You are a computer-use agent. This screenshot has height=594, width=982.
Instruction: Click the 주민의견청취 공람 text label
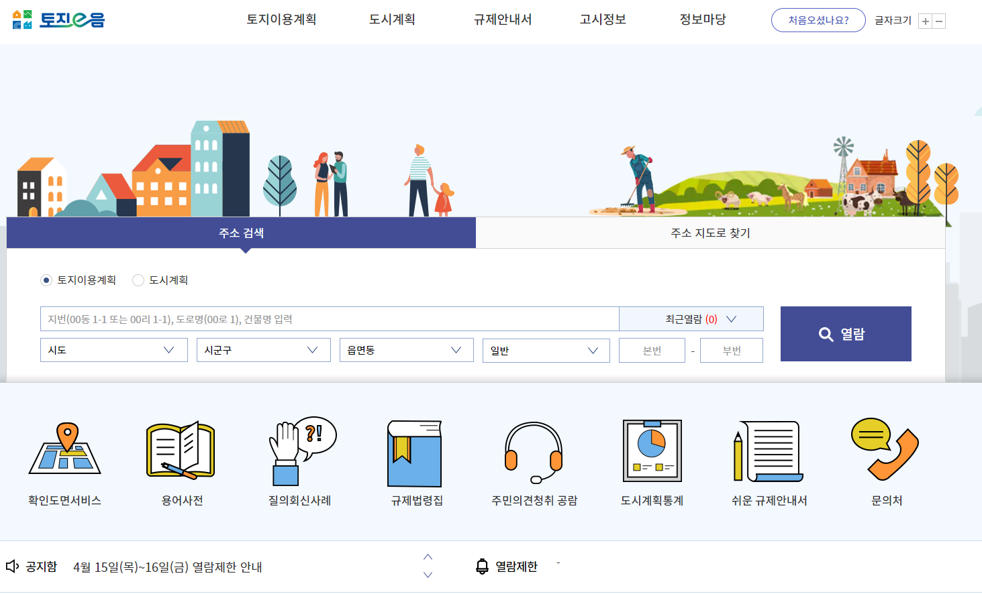click(x=534, y=501)
